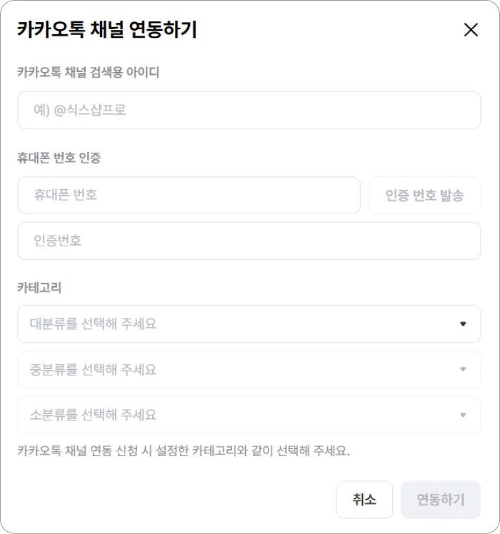Click the 연동하기 submit button

point(441,500)
